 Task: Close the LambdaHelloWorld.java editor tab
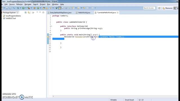pos(118,13)
